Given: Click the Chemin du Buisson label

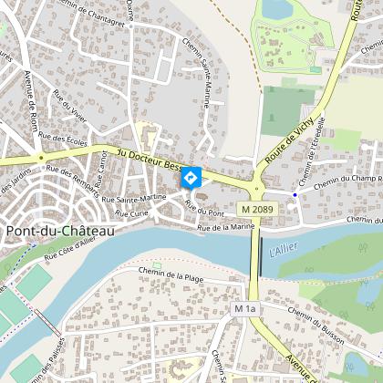Looking at the screenshot, I should (316, 326).
